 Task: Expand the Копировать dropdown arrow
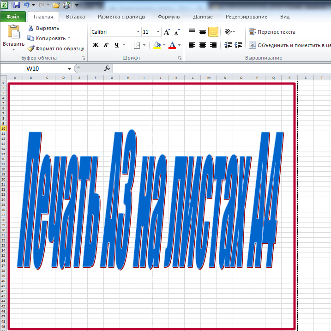click(69, 38)
